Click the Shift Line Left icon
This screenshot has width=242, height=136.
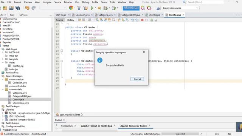[x=133, y=20]
